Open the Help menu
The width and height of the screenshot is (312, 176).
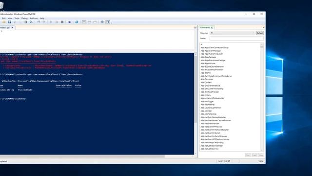(x=42, y=19)
